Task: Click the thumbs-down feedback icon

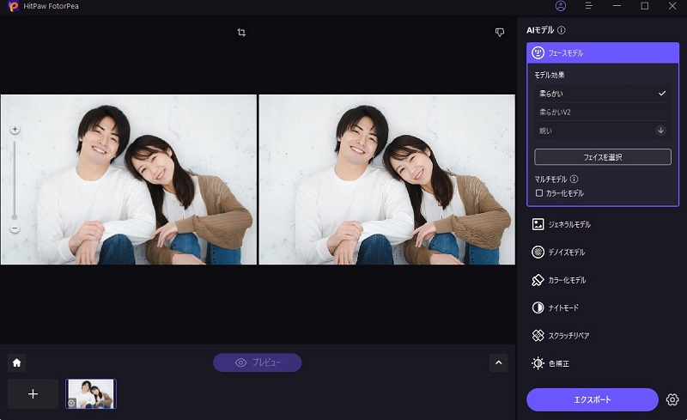Action: 500,33
